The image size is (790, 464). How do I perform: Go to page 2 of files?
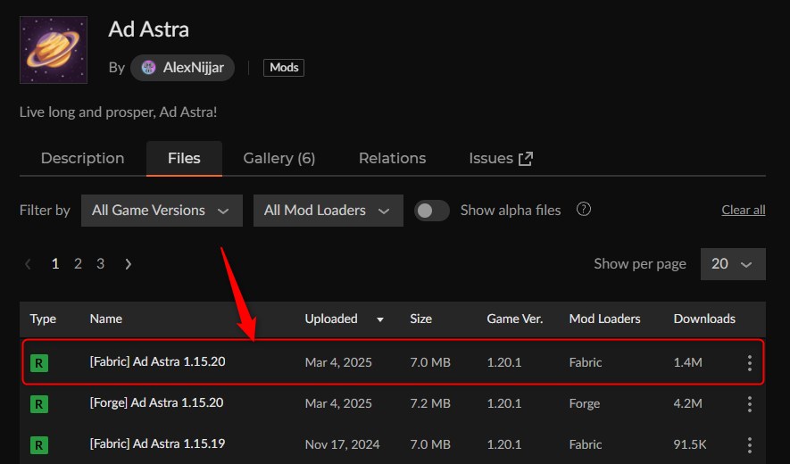click(78, 263)
